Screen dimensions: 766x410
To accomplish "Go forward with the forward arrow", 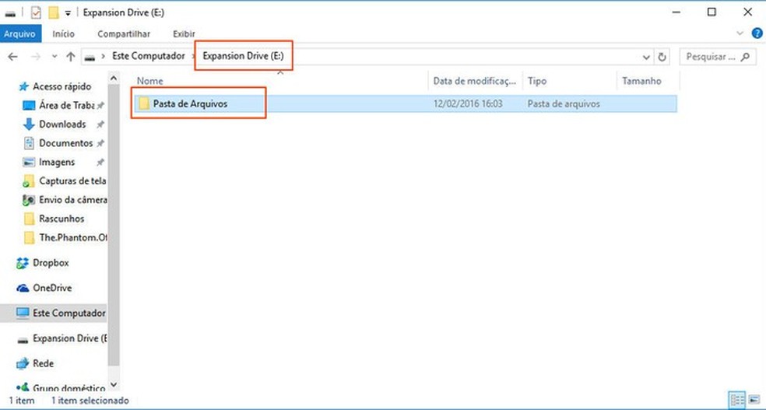I will (x=36, y=57).
